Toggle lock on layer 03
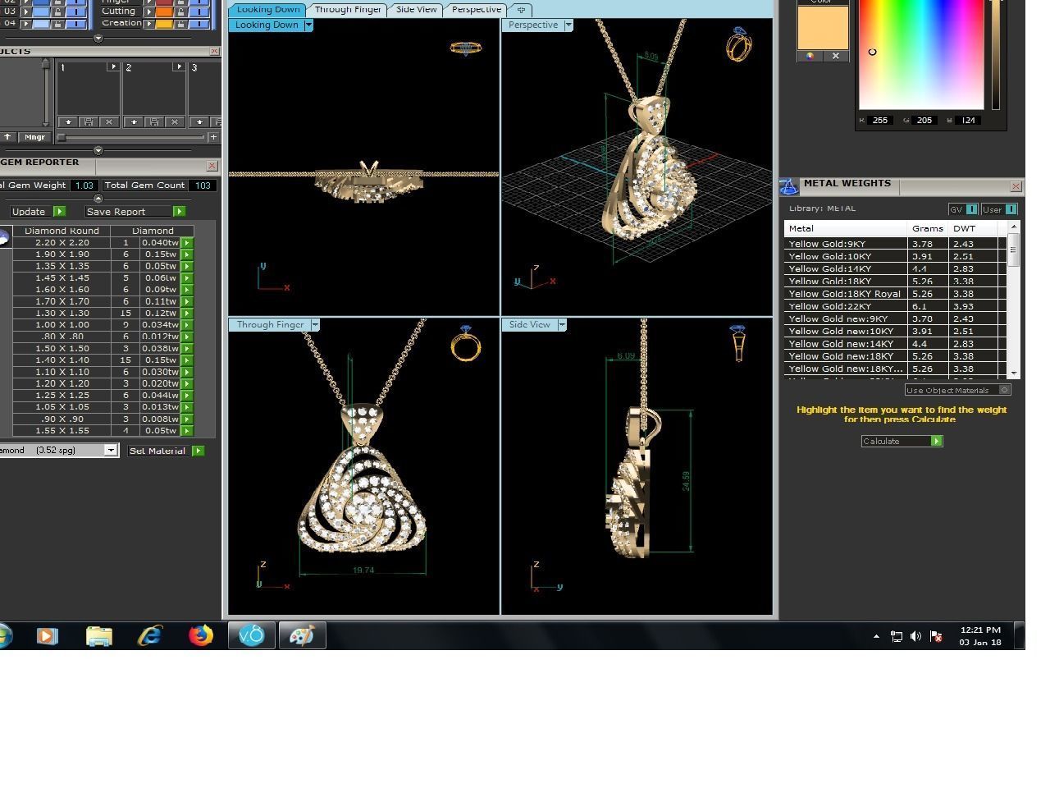The image size is (1050, 788). click(x=57, y=11)
